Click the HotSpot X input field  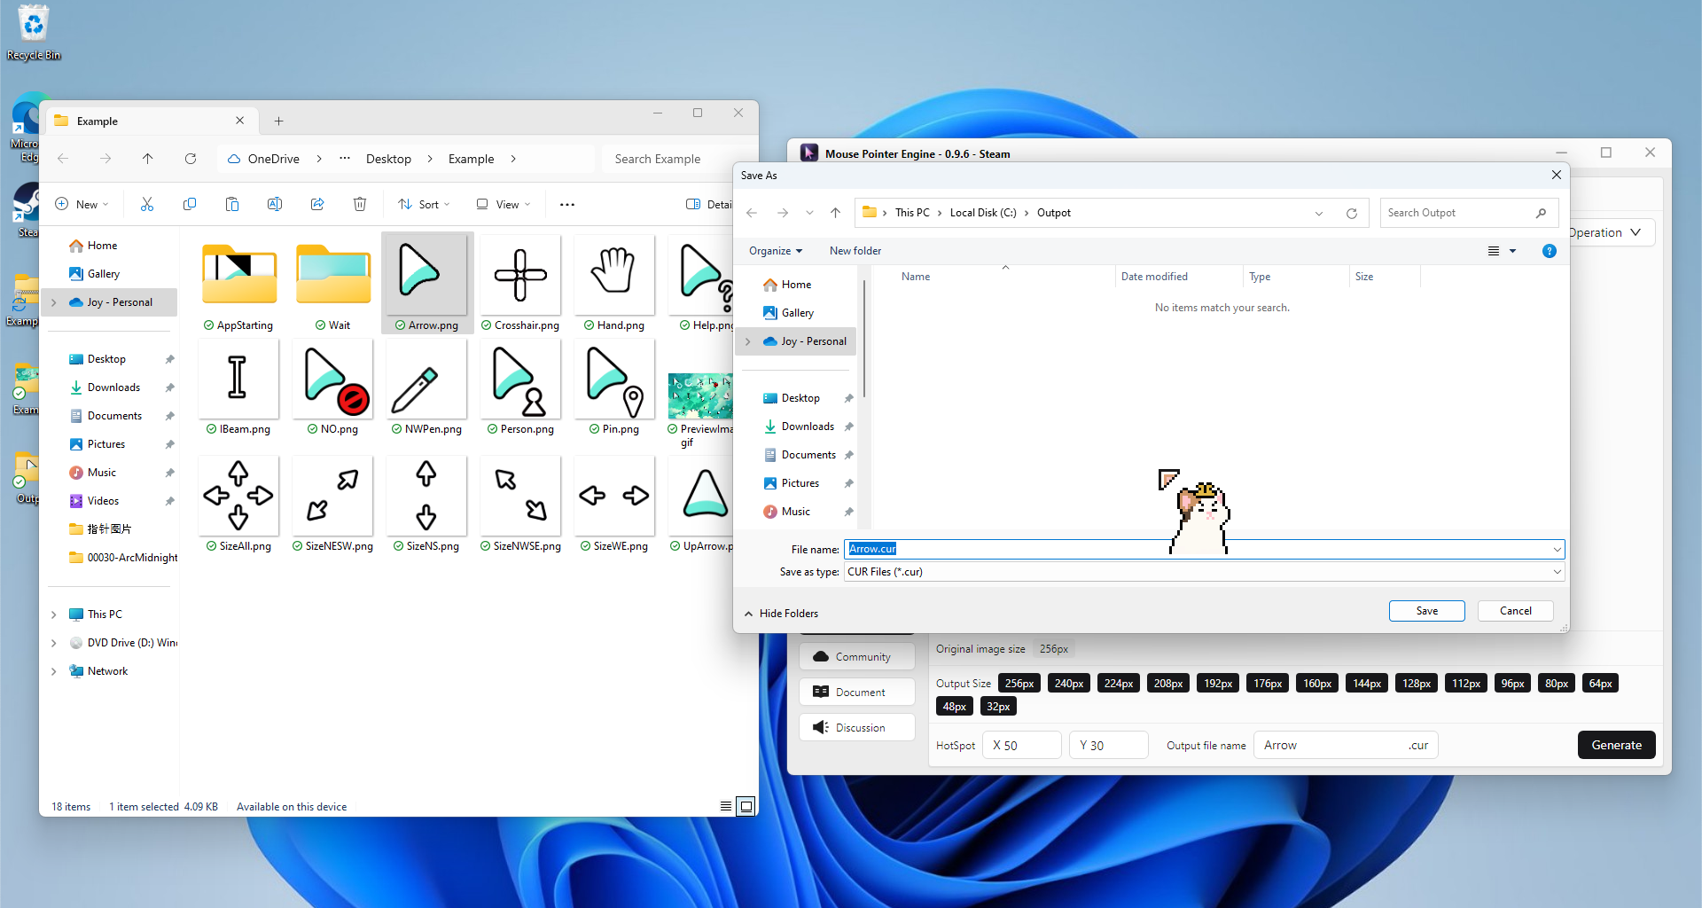1025,746
